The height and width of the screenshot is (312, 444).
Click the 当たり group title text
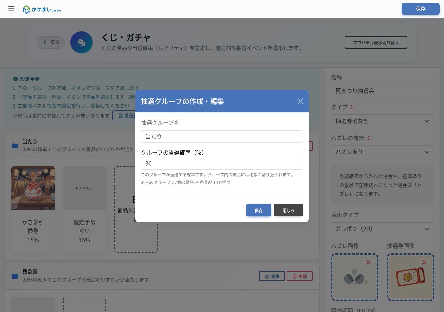[30, 141]
